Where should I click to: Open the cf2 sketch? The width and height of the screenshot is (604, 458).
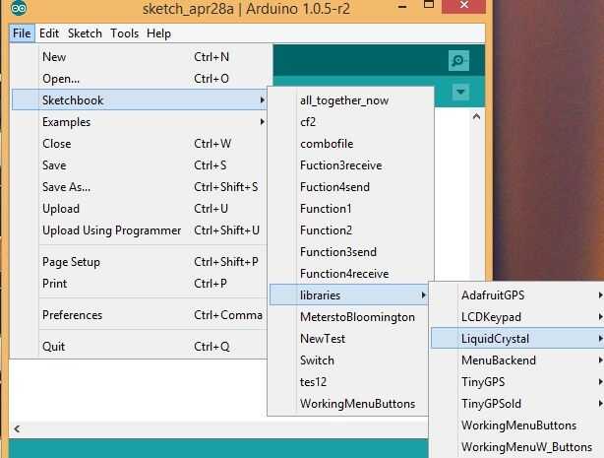click(x=350, y=122)
